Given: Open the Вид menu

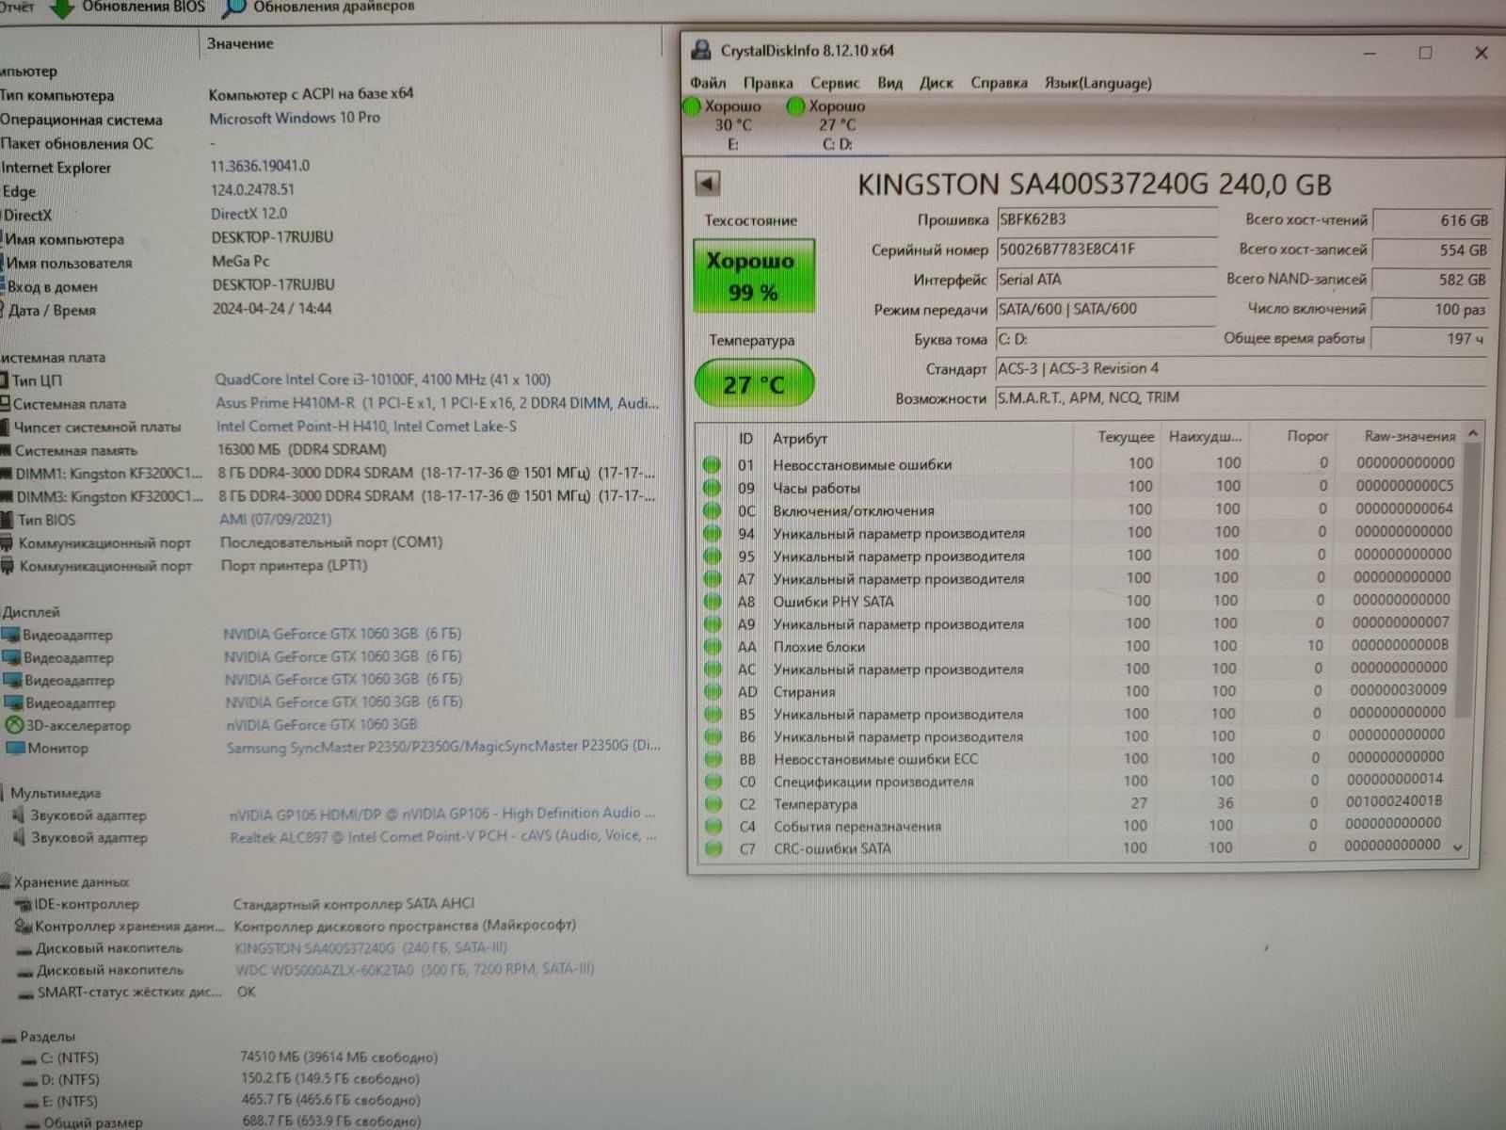Looking at the screenshot, I should pyautogui.click(x=890, y=83).
